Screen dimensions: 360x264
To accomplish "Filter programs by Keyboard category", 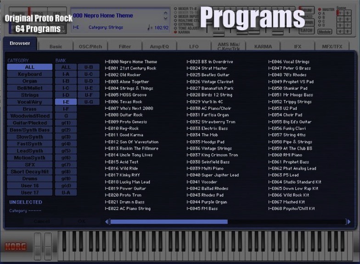I will (29, 74).
